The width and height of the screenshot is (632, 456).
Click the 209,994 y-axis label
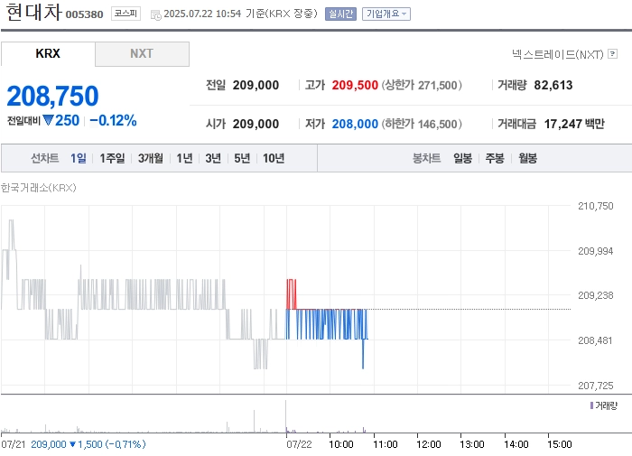tap(595, 251)
